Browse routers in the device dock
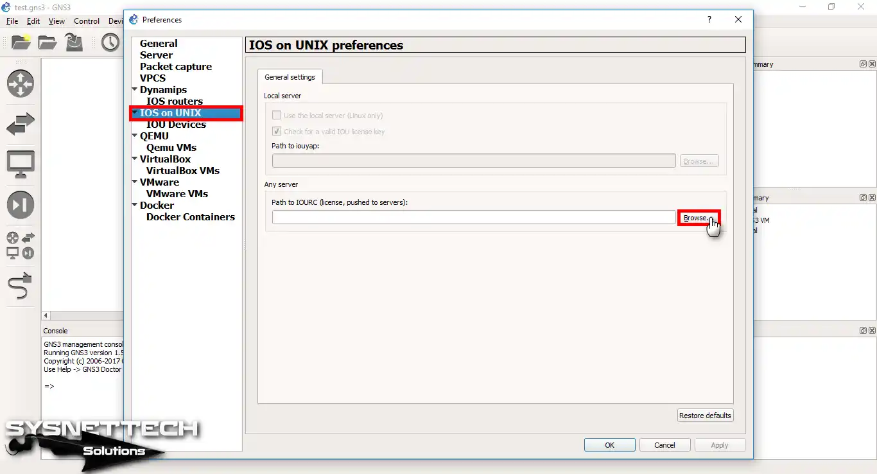This screenshot has height=474, width=877. pos(21,83)
